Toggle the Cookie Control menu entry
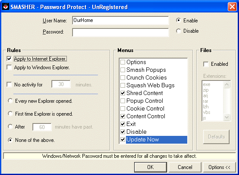The height and width of the screenshot is (175, 239). coord(123,109)
